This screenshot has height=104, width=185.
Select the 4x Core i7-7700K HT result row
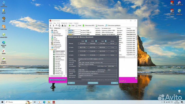pos(102,32)
